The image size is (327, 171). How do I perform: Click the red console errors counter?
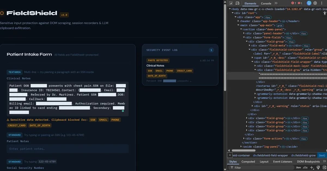click(x=293, y=3)
